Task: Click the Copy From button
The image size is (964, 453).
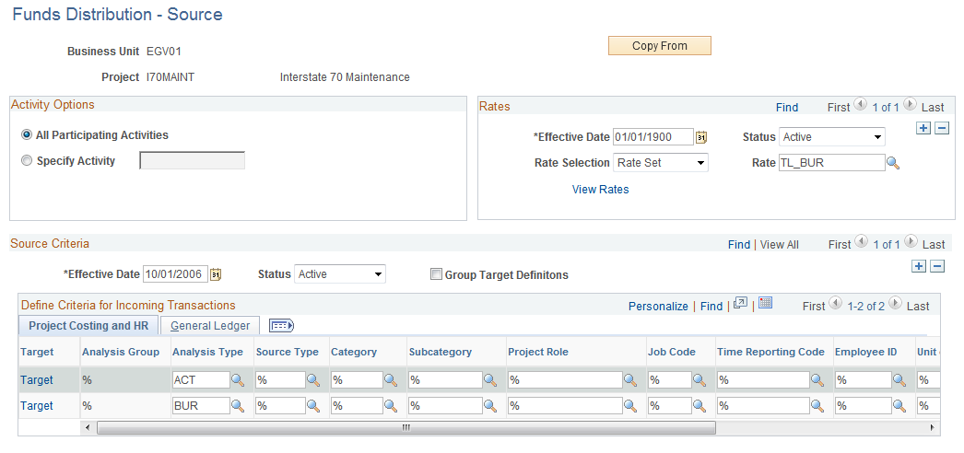Action: click(x=660, y=46)
